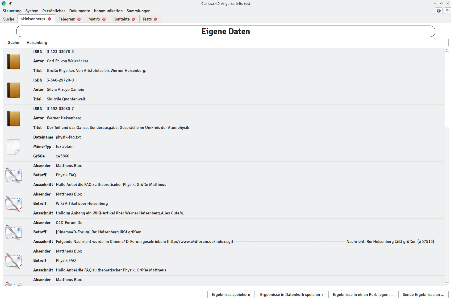Click the mail icon for C4D-Forum De message
451x301 pixels.
[14, 233]
